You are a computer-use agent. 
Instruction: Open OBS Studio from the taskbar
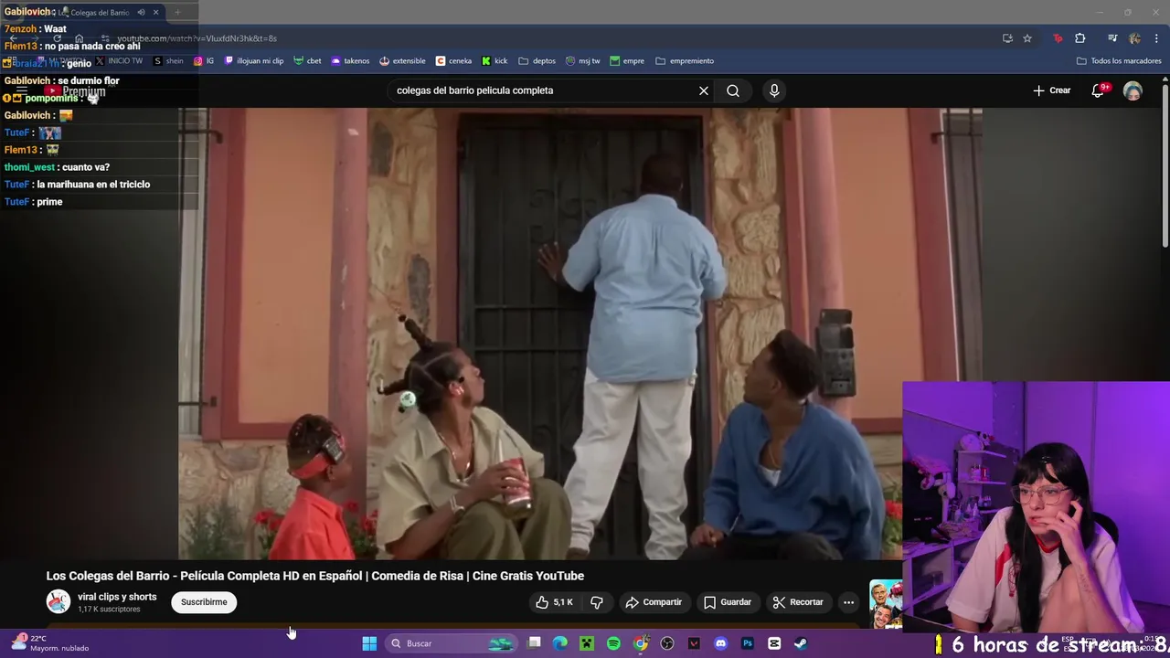[x=667, y=643]
